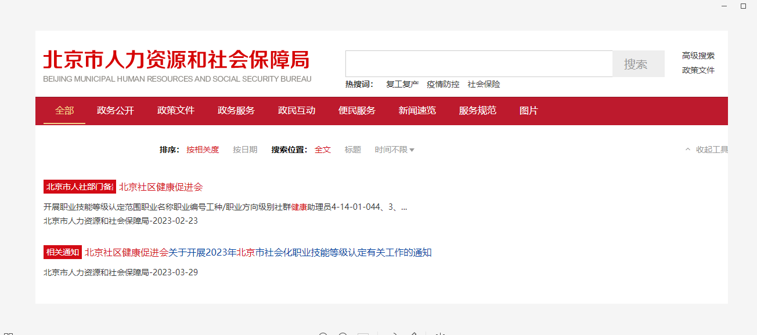Open the 高级搜索 advanced search link
The width and height of the screenshot is (757, 335).
point(698,56)
